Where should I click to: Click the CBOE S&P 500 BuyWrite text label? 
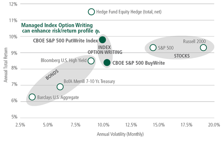click(x=139, y=63)
